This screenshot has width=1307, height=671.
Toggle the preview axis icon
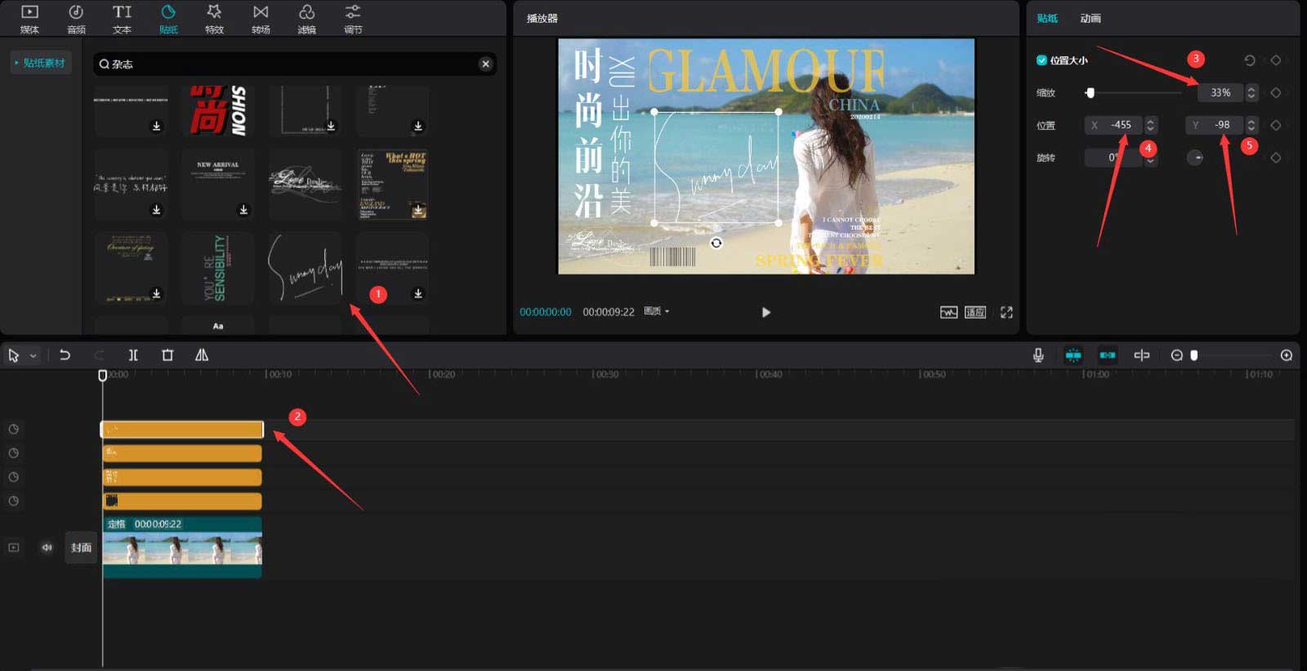(x=1142, y=355)
